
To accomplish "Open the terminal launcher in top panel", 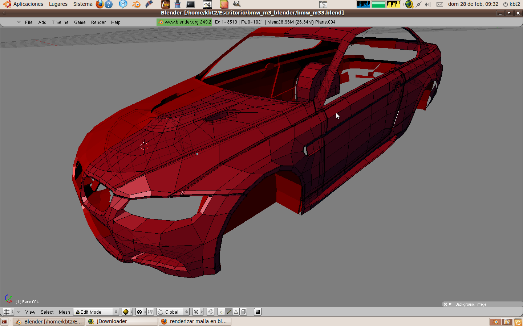I will tap(190, 4).
